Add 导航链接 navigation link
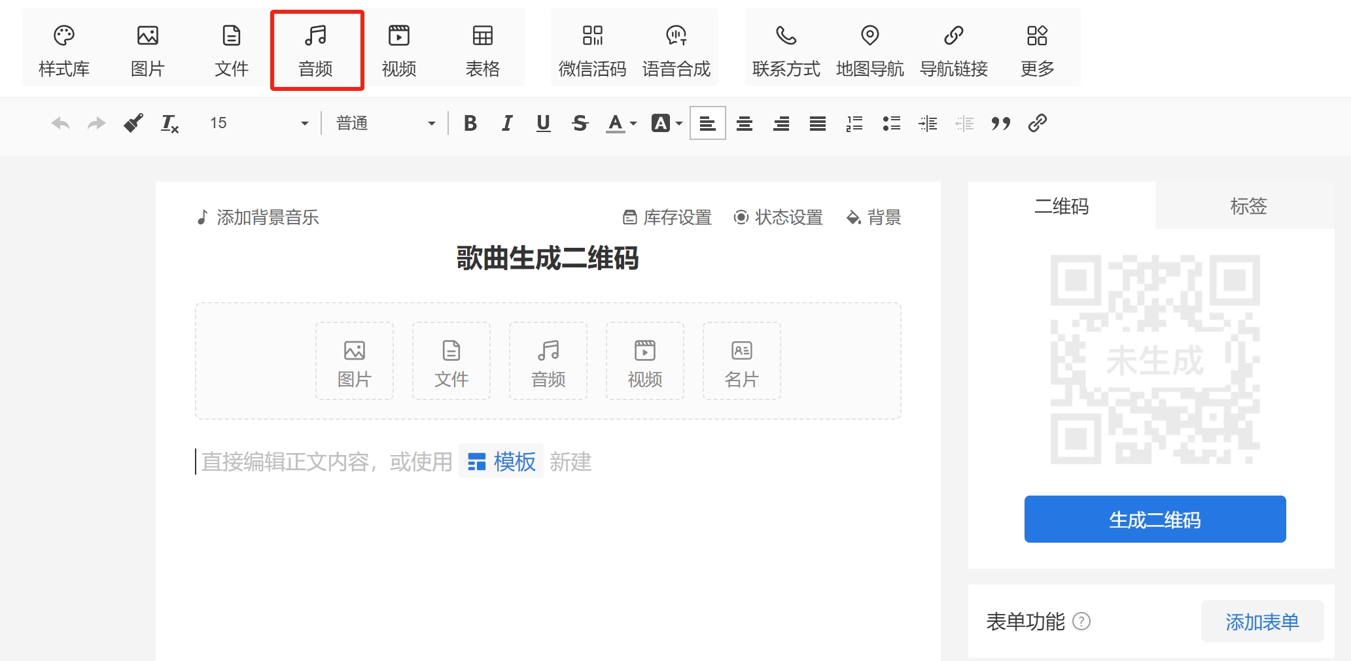 point(954,50)
